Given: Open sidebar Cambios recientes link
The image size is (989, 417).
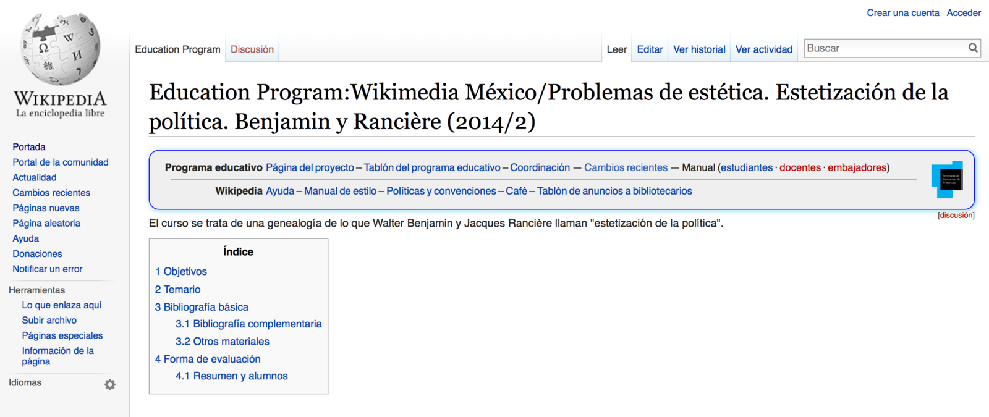Looking at the screenshot, I should [x=51, y=193].
